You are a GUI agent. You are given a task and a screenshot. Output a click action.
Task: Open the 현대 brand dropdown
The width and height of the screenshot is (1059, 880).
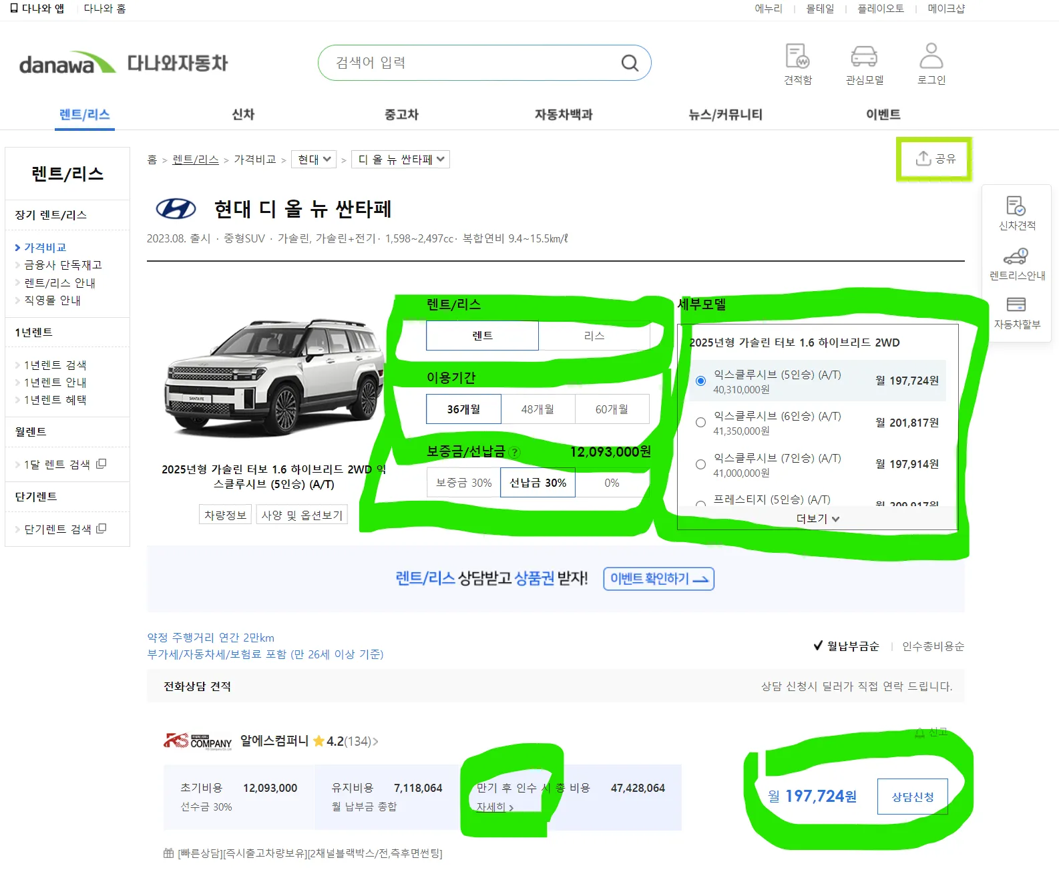pos(314,160)
